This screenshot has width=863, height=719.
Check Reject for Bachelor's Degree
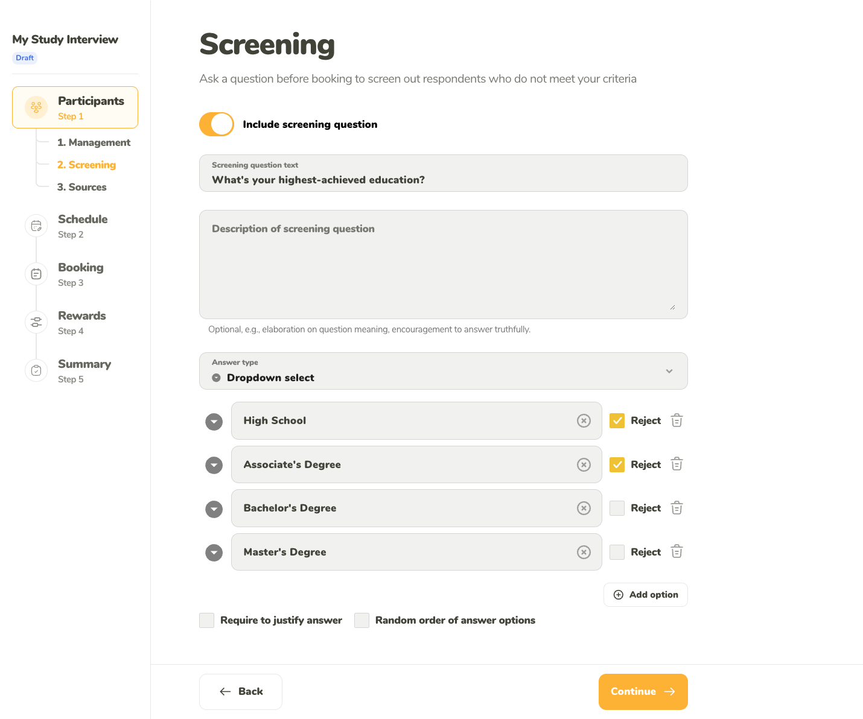click(x=617, y=508)
